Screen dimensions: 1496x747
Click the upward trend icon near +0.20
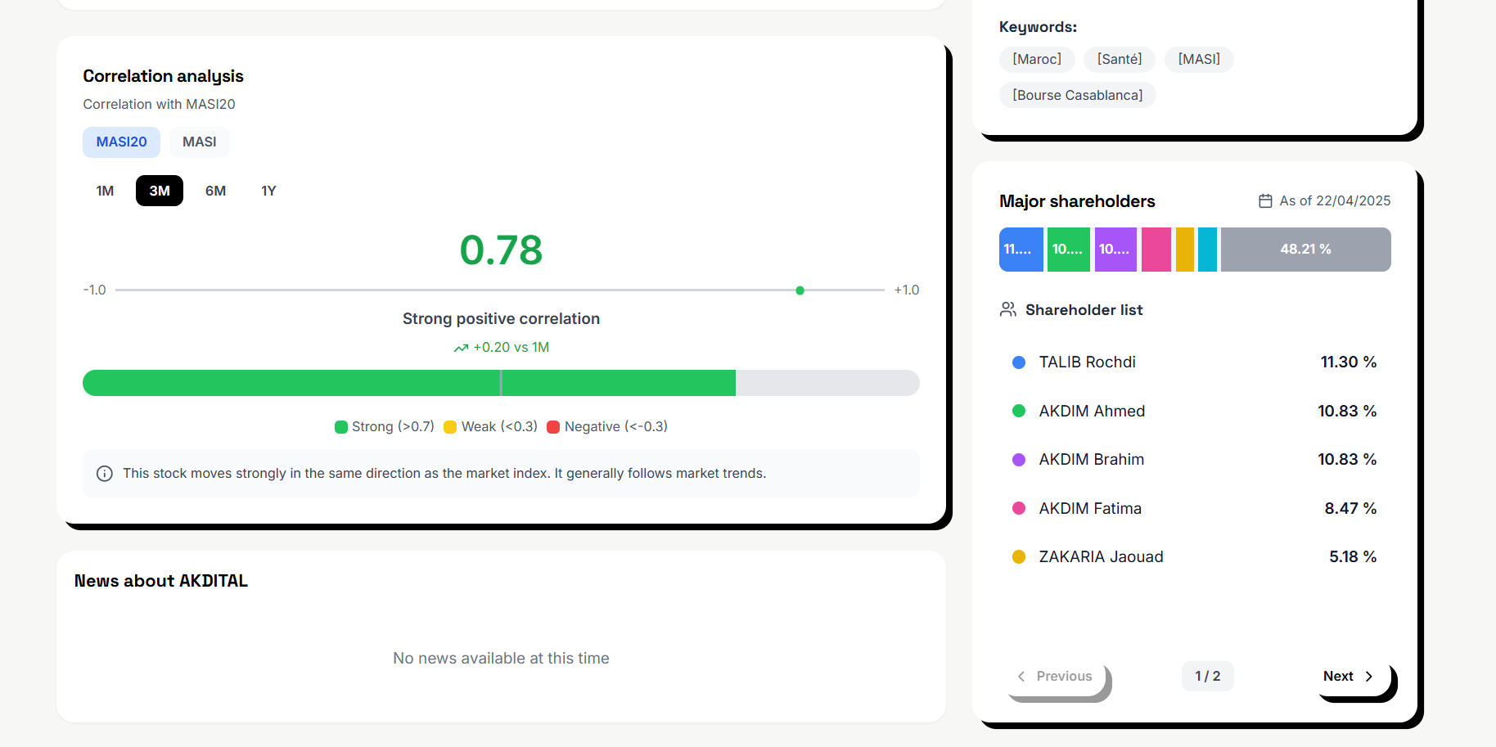click(462, 348)
